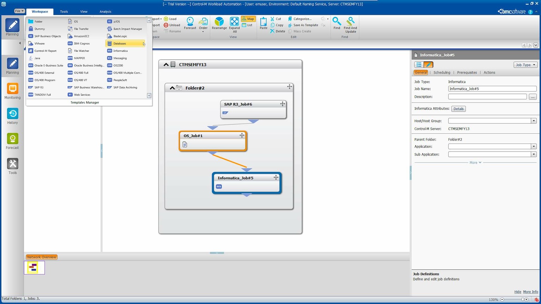541x304 pixels.
Task: Open the Monitoring section in the sidebar
Action: coord(12,91)
